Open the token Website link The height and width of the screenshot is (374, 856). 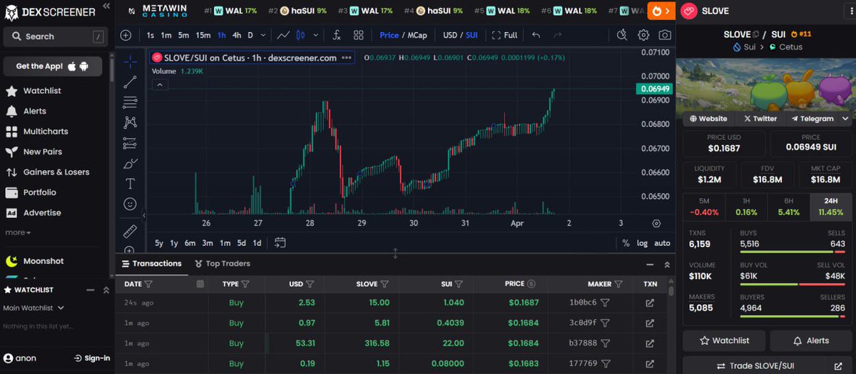click(709, 119)
